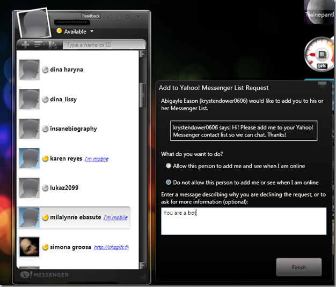Click dina haryna's offline status icon
Image resolution: width=336 pixels, height=287 pixels.
pos(45,70)
